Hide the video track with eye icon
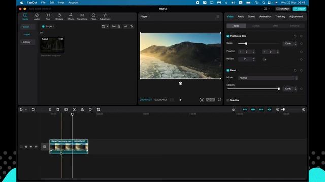Screen dimensions: 325x182 [31, 147]
